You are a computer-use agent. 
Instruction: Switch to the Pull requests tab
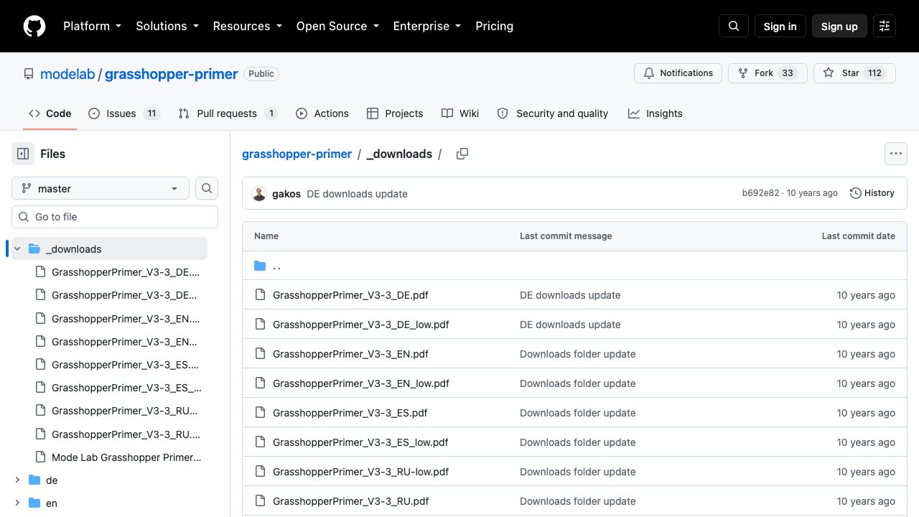pyautogui.click(x=228, y=113)
